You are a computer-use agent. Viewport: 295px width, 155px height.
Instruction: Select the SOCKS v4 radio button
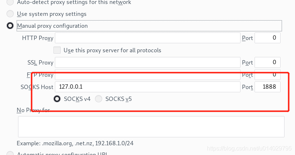57,99
